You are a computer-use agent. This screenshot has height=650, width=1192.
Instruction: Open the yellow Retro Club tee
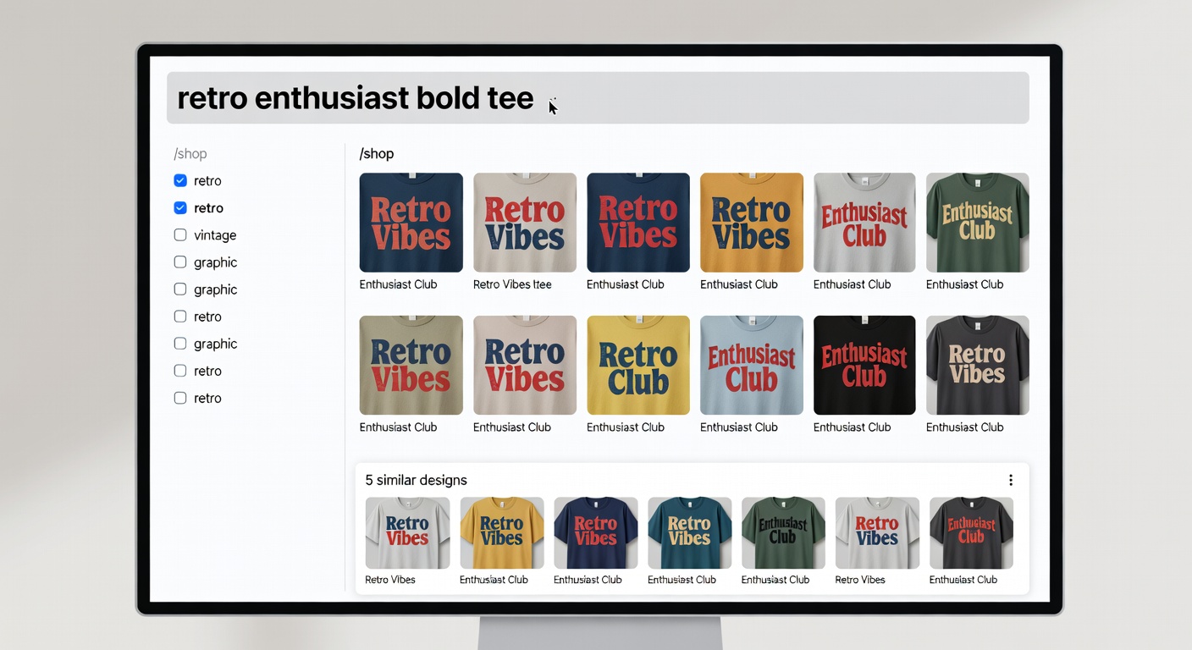coord(638,366)
